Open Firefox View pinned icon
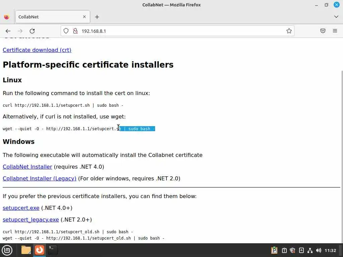343x257 pixels. 7,17
